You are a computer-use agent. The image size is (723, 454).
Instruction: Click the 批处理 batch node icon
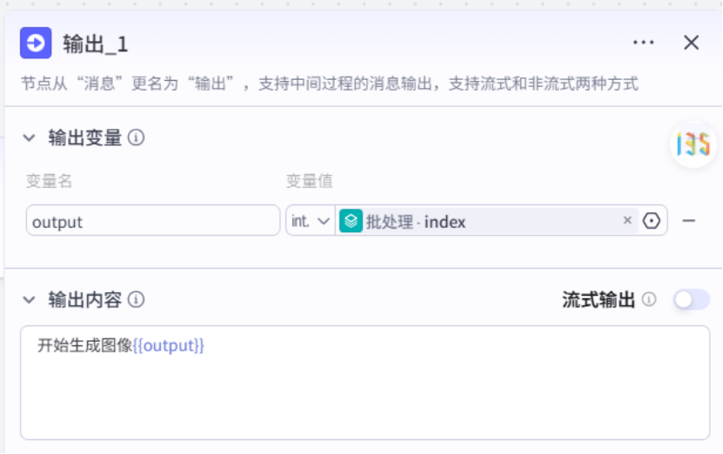[351, 221]
